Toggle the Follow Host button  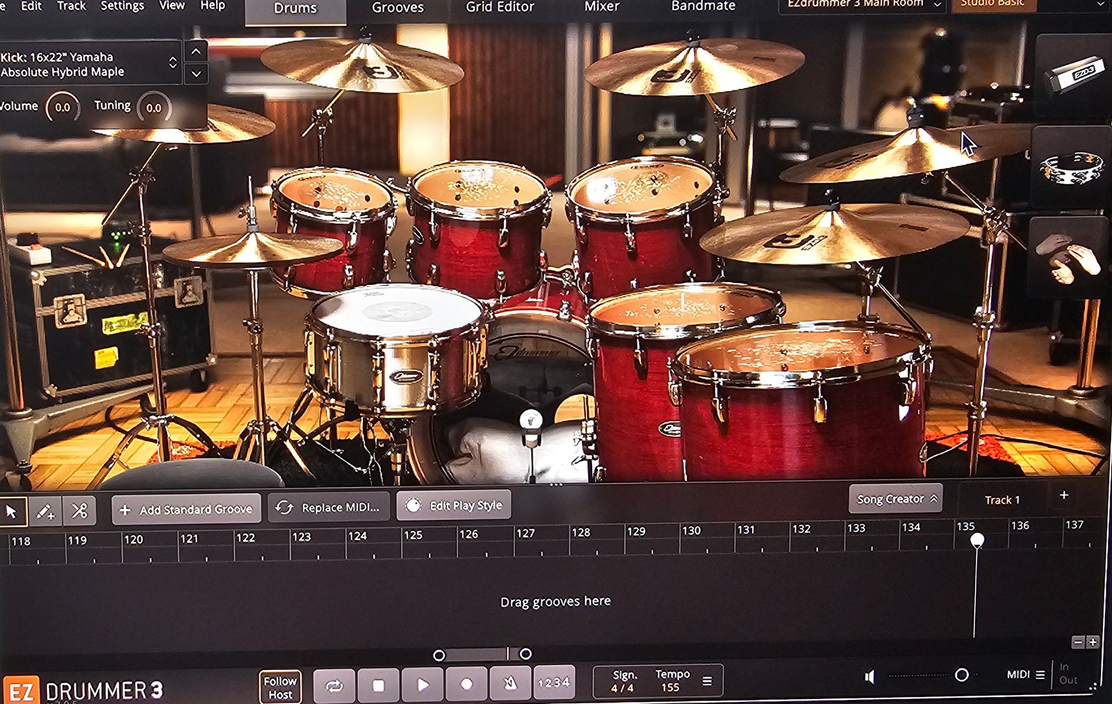[280, 687]
